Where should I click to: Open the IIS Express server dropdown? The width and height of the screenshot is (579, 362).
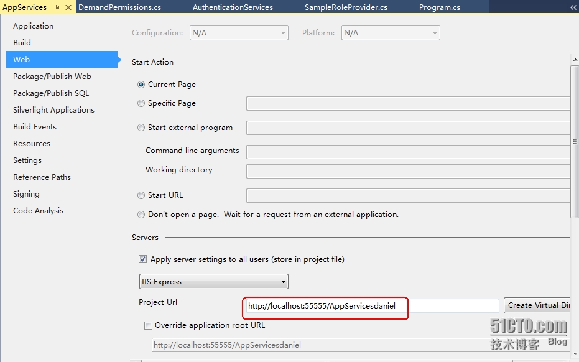click(x=213, y=282)
